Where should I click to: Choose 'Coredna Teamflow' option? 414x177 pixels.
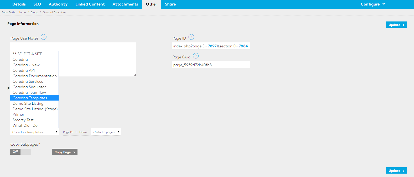[x=34, y=92]
